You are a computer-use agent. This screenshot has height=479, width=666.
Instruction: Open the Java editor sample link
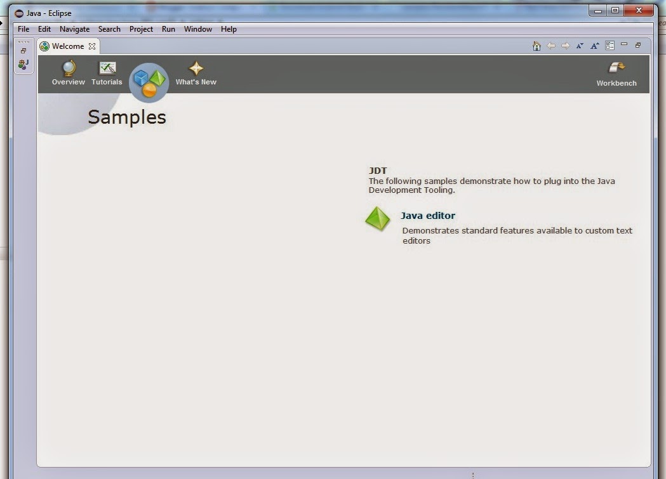(428, 216)
